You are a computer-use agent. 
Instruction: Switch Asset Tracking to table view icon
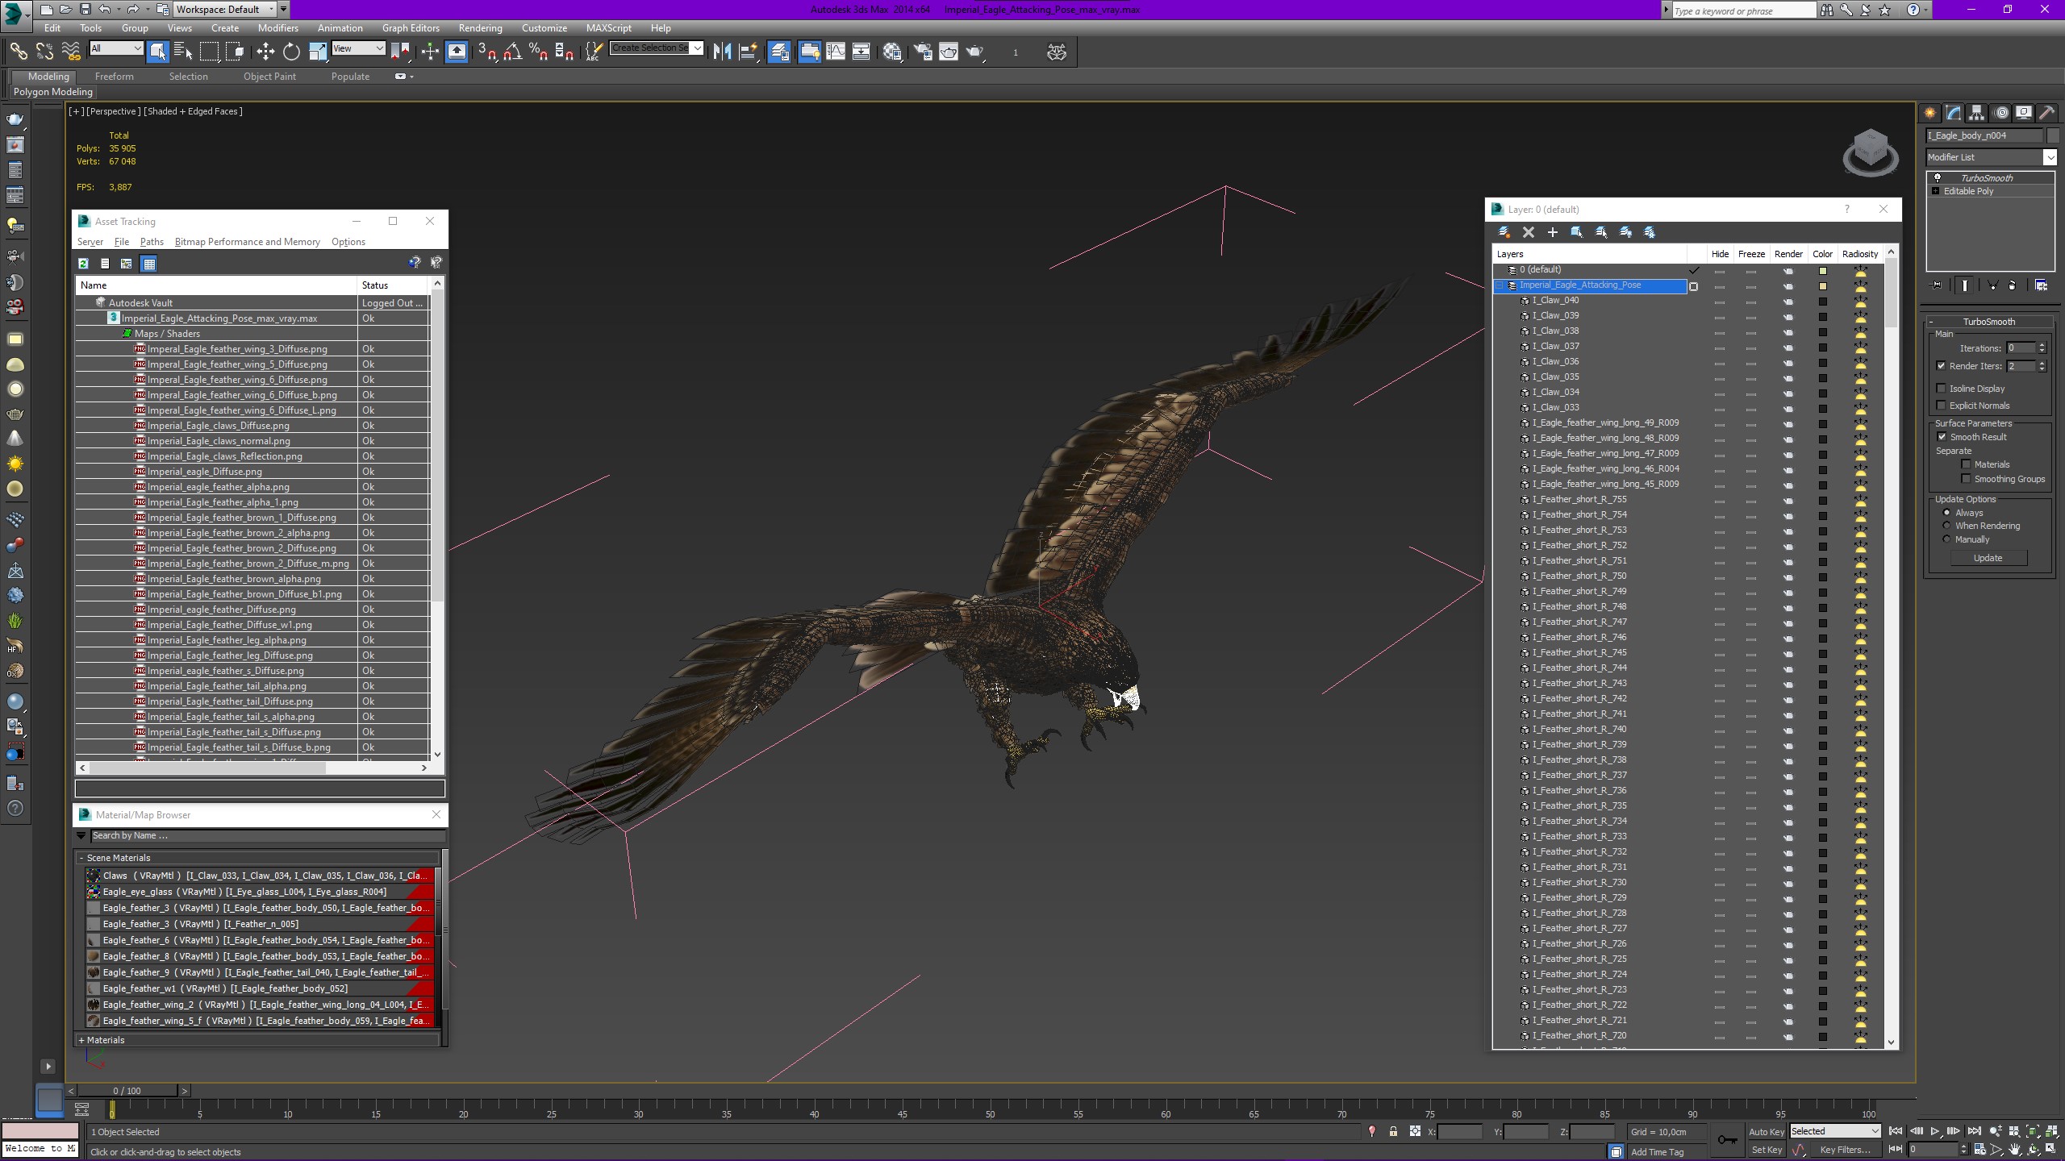(148, 264)
